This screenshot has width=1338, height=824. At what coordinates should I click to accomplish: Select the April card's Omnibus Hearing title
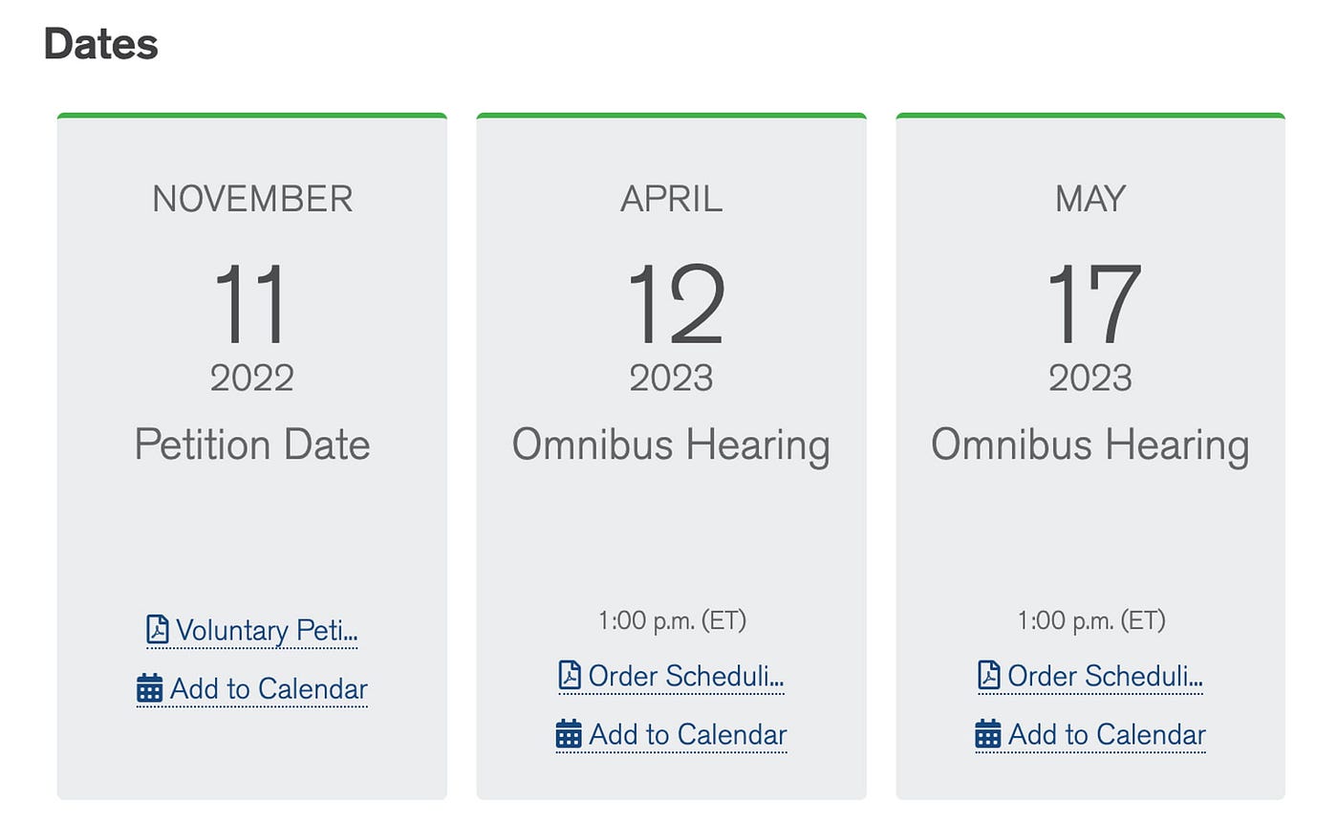671,445
